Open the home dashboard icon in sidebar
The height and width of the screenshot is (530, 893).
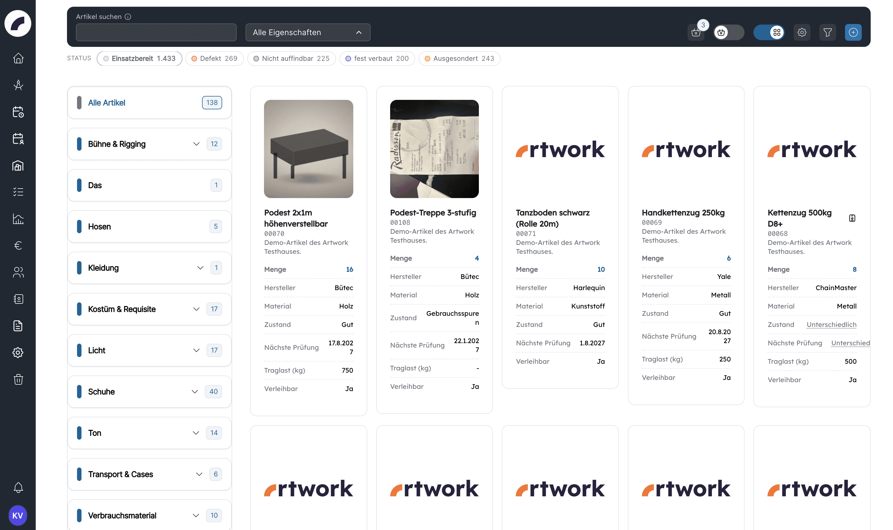click(x=18, y=58)
